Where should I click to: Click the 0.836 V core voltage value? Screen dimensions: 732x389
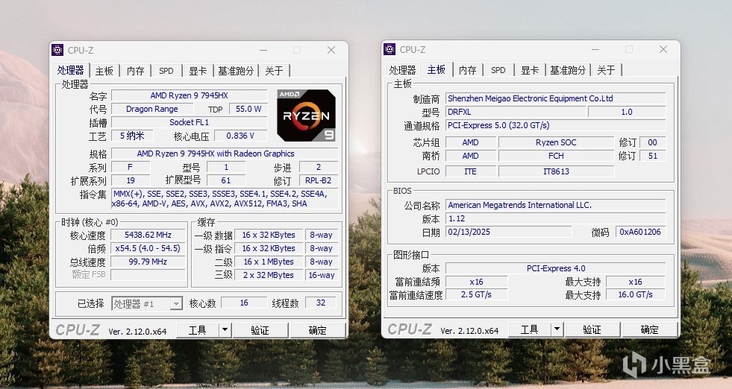(240, 136)
